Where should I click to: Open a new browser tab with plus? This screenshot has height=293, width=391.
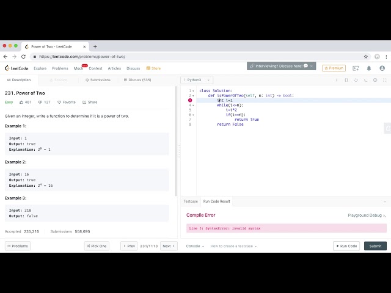(95, 46)
